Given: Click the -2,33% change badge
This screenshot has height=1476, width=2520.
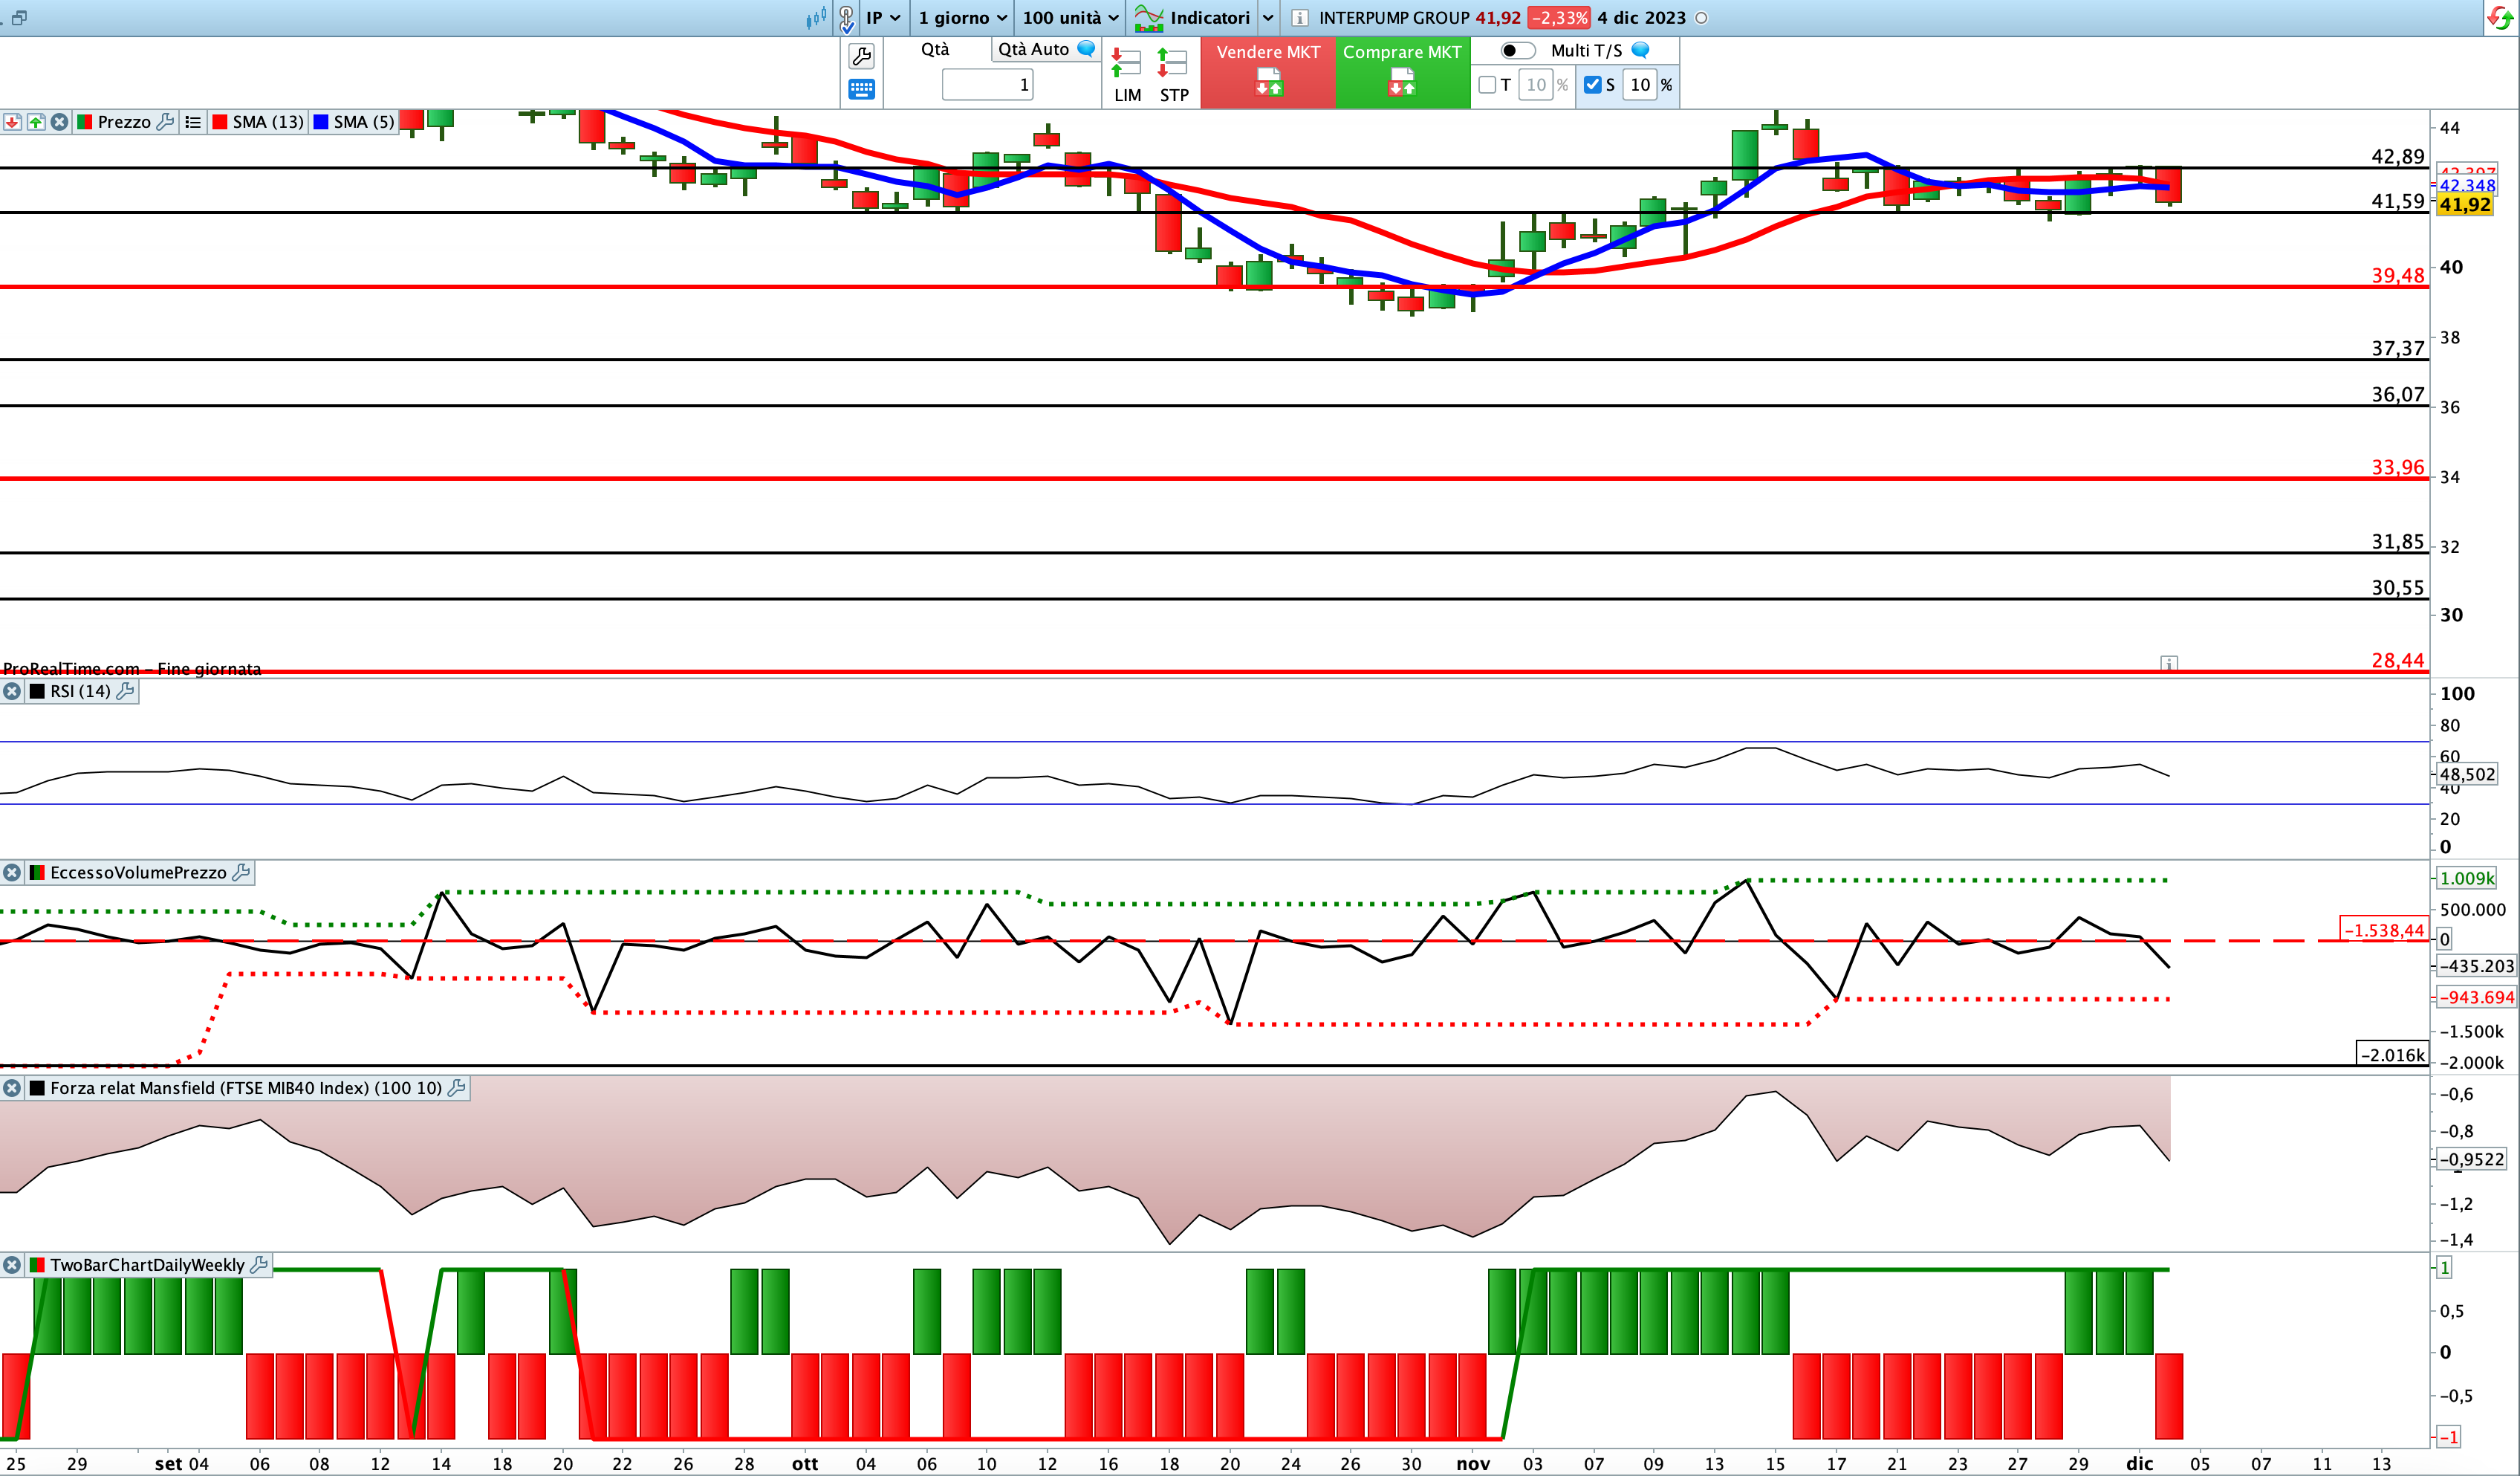Looking at the screenshot, I should pos(1559,18).
